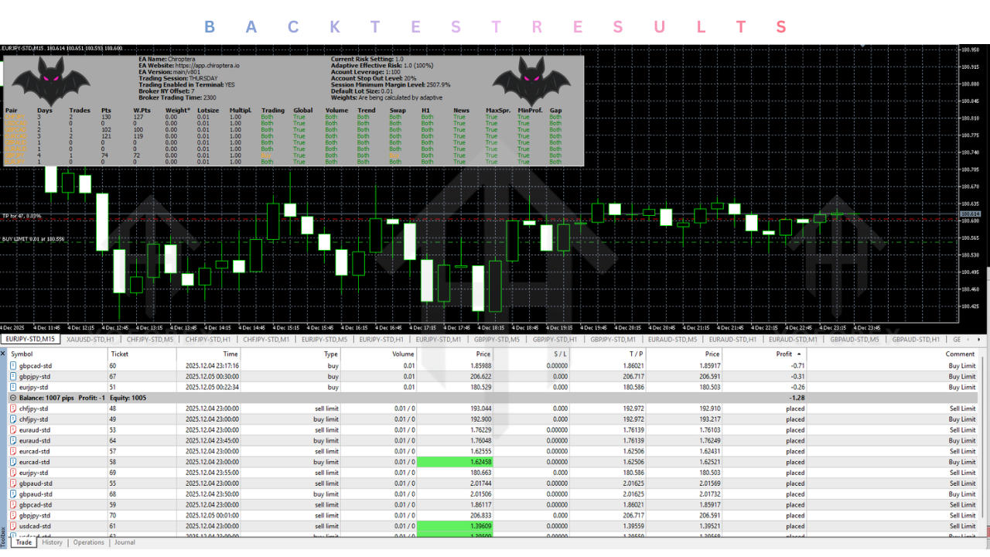Viewport: 990px width, 557px height.
Task: Click the buy order icon beside gbpcad-std ticket 60
Action: 12,365
